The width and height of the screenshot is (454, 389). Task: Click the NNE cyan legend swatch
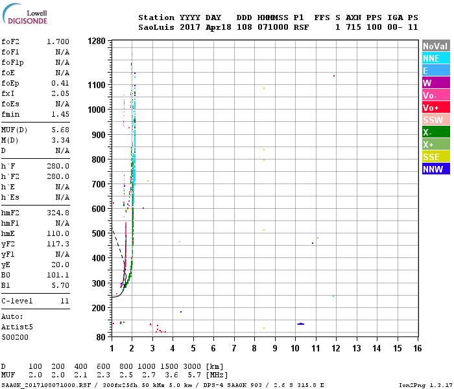435,58
